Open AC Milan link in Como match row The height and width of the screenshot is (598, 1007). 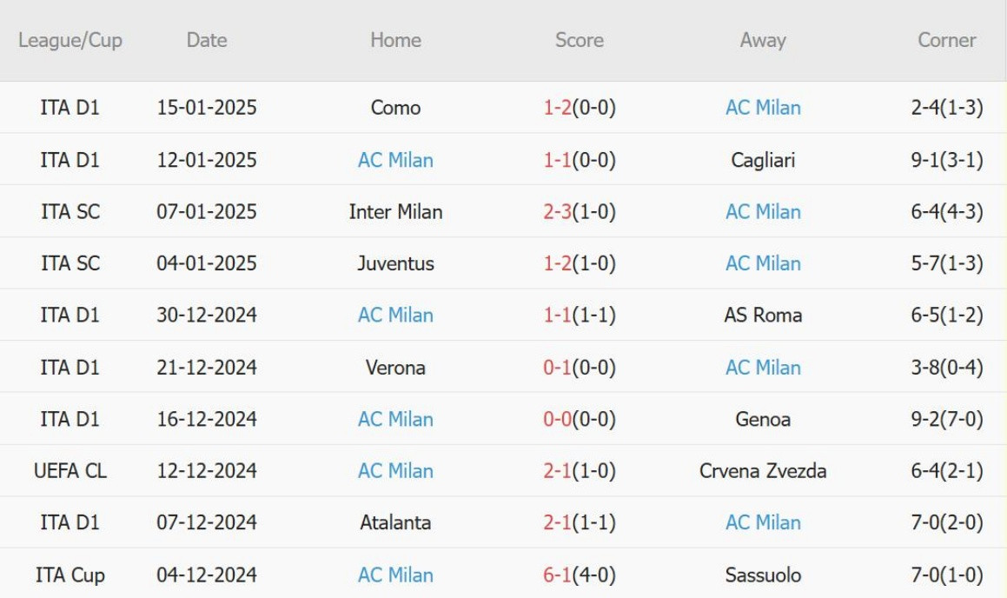click(763, 107)
